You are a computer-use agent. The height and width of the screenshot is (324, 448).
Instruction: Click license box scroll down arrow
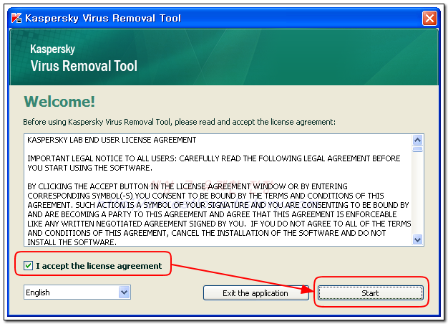(418, 239)
